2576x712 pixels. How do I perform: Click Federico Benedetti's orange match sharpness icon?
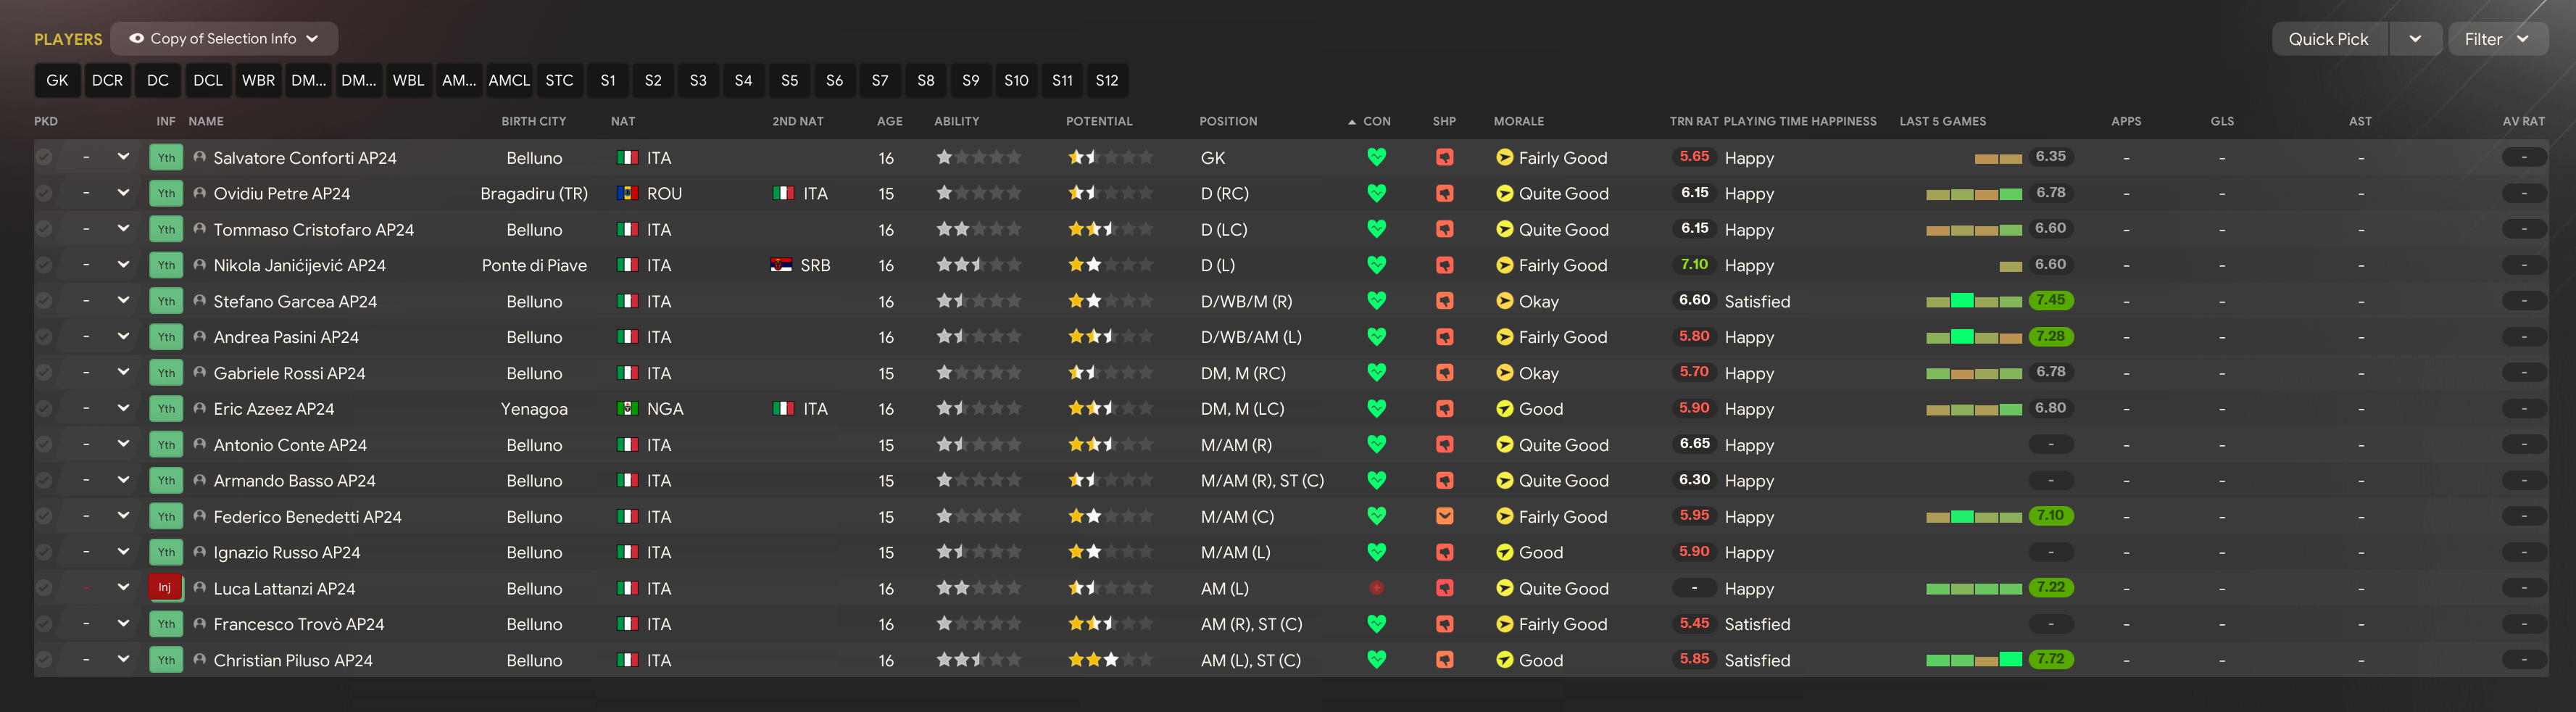click(x=1444, y=516)
